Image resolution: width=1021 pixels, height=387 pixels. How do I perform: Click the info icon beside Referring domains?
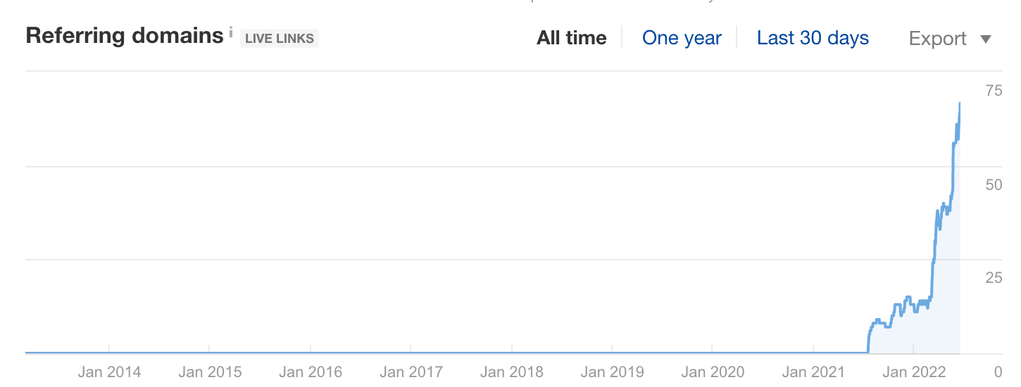point(231,32)
